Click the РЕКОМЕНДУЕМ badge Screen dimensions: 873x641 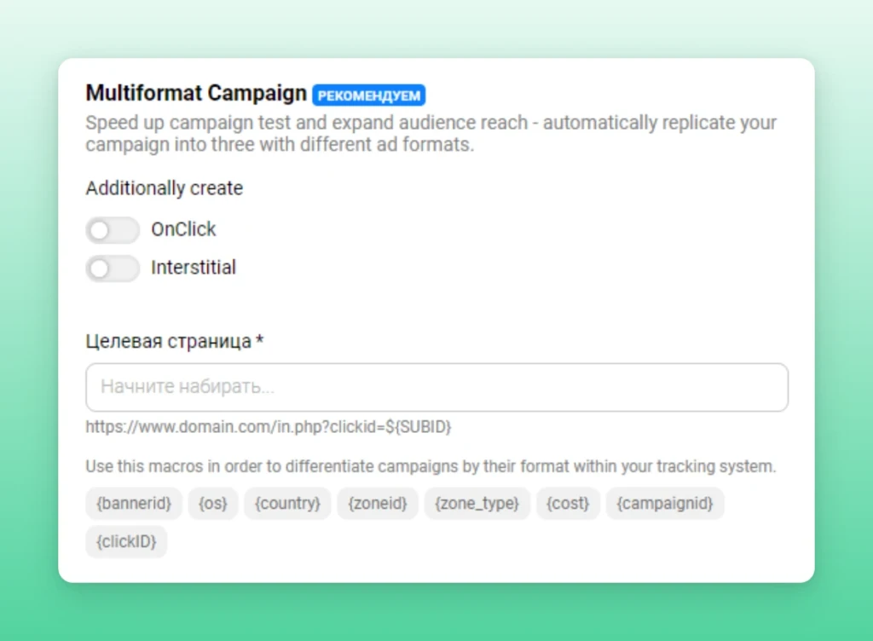pyautogui.click(x=368, y=95)
